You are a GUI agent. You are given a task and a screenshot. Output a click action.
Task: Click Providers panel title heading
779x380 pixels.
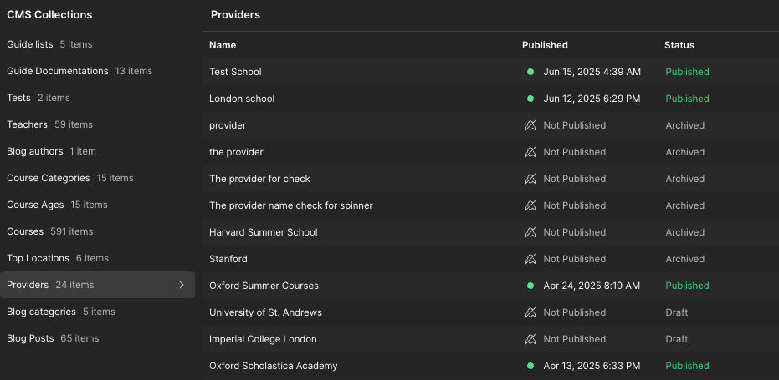235,15
